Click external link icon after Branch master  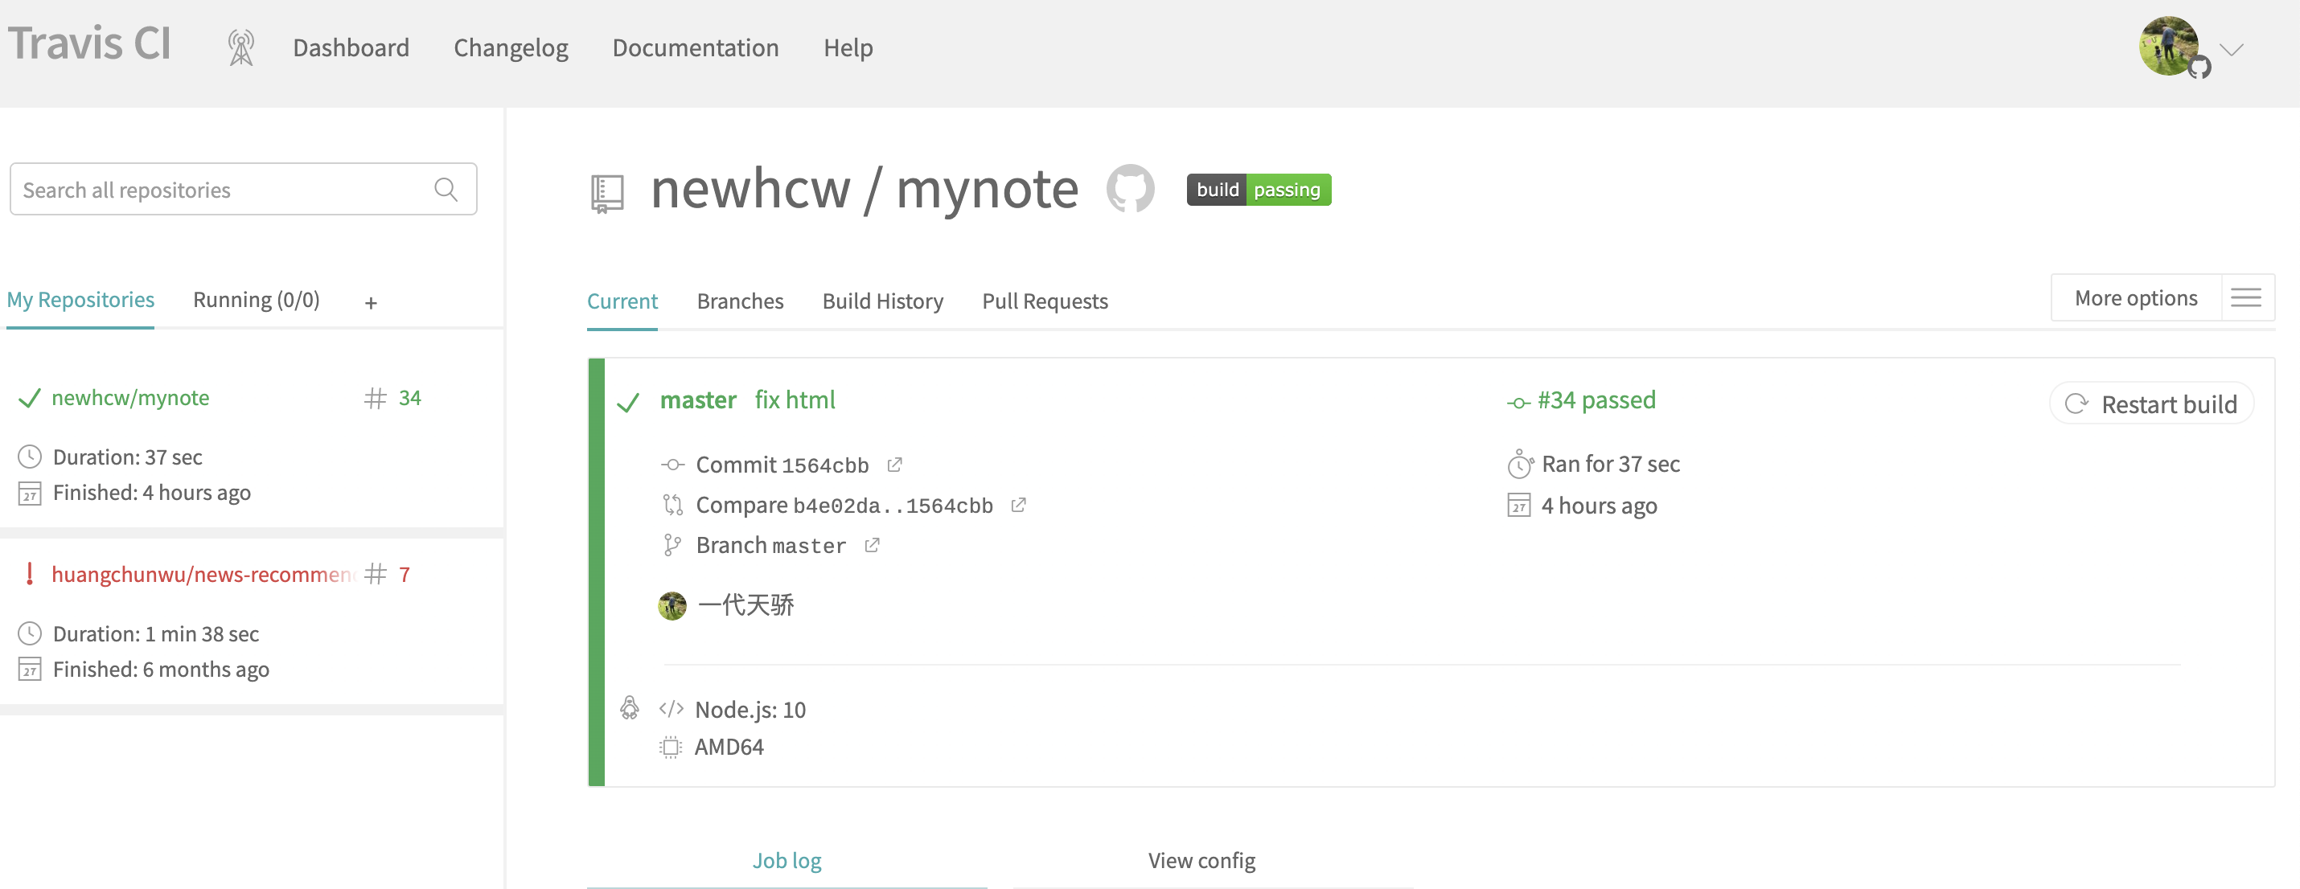[873, 545]
